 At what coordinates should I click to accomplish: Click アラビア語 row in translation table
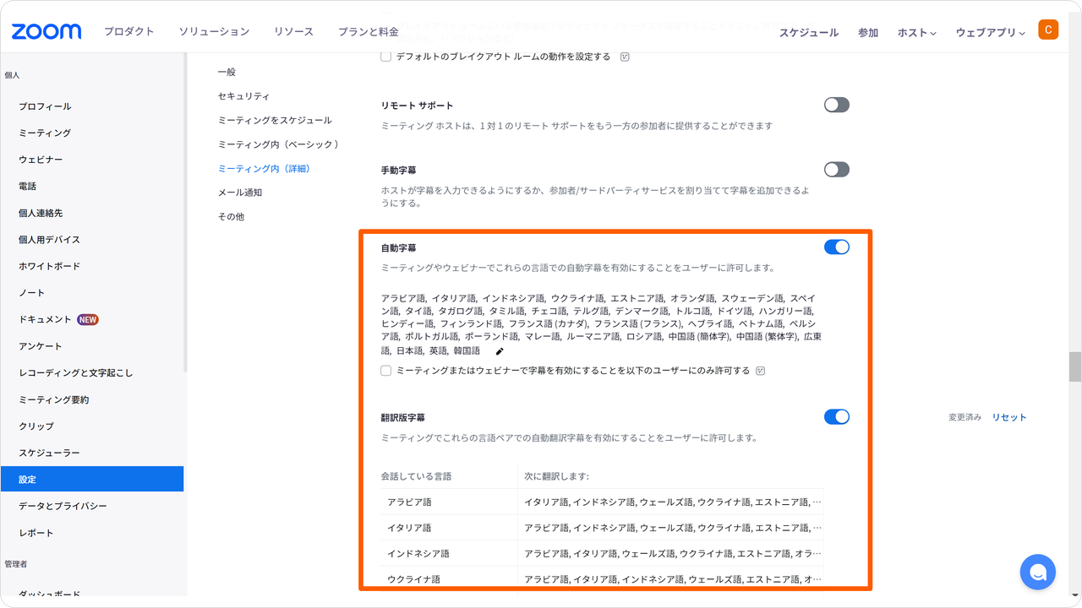pyautogui.click(x=602, y=502)
